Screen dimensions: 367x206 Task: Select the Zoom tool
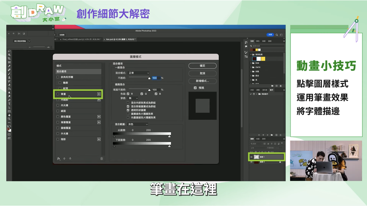click(x=9, y=119)
